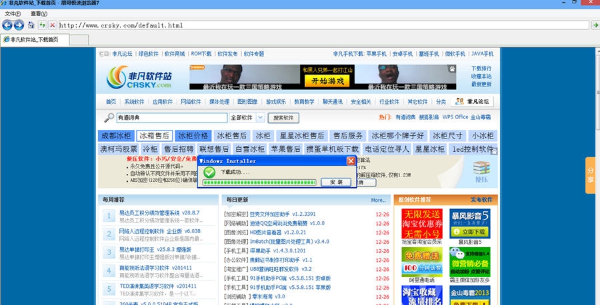Open 网络软件 navigation item
The height and width of the screenshot is (305, 600).
point(191,102)
